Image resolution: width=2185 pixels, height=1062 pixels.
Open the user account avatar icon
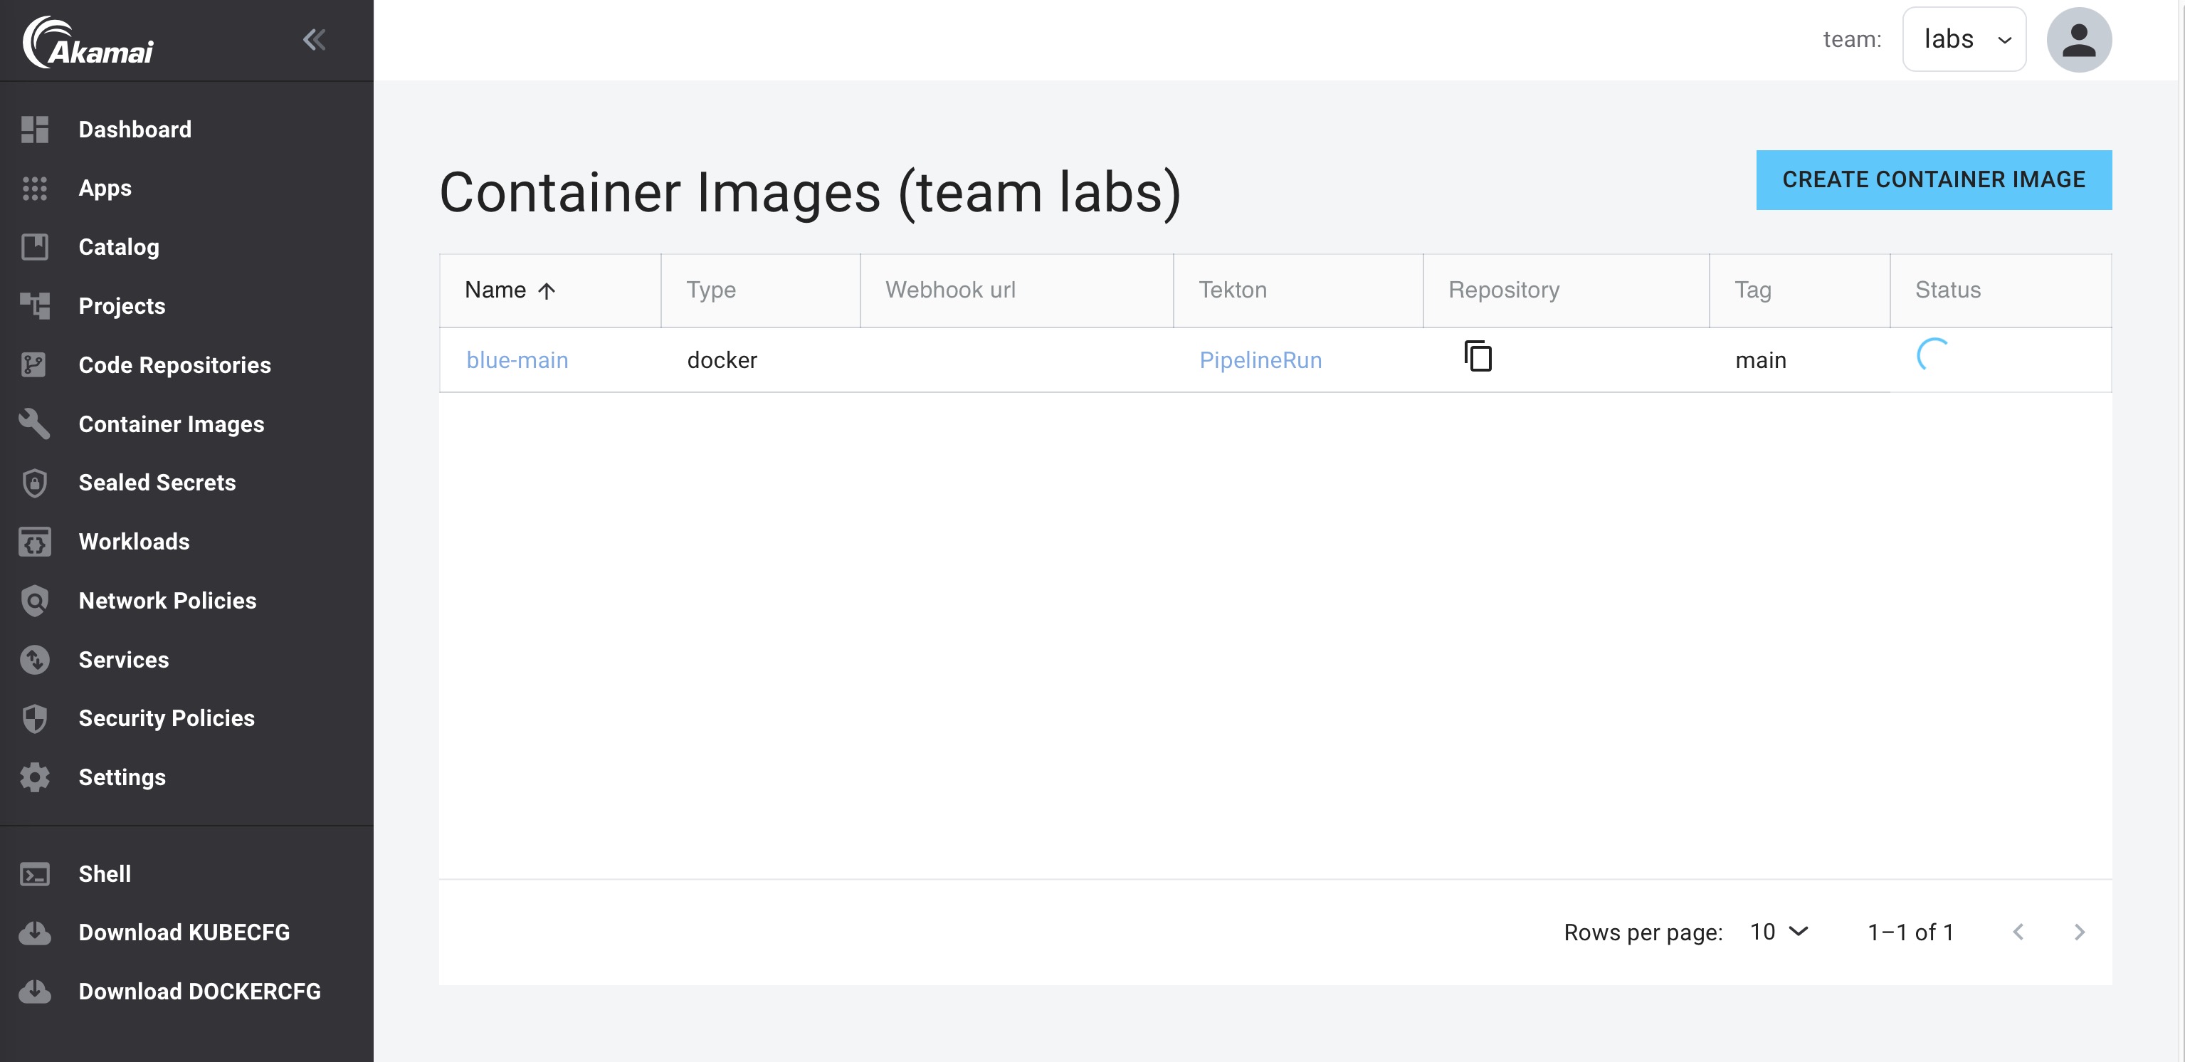click(2078, 40)
